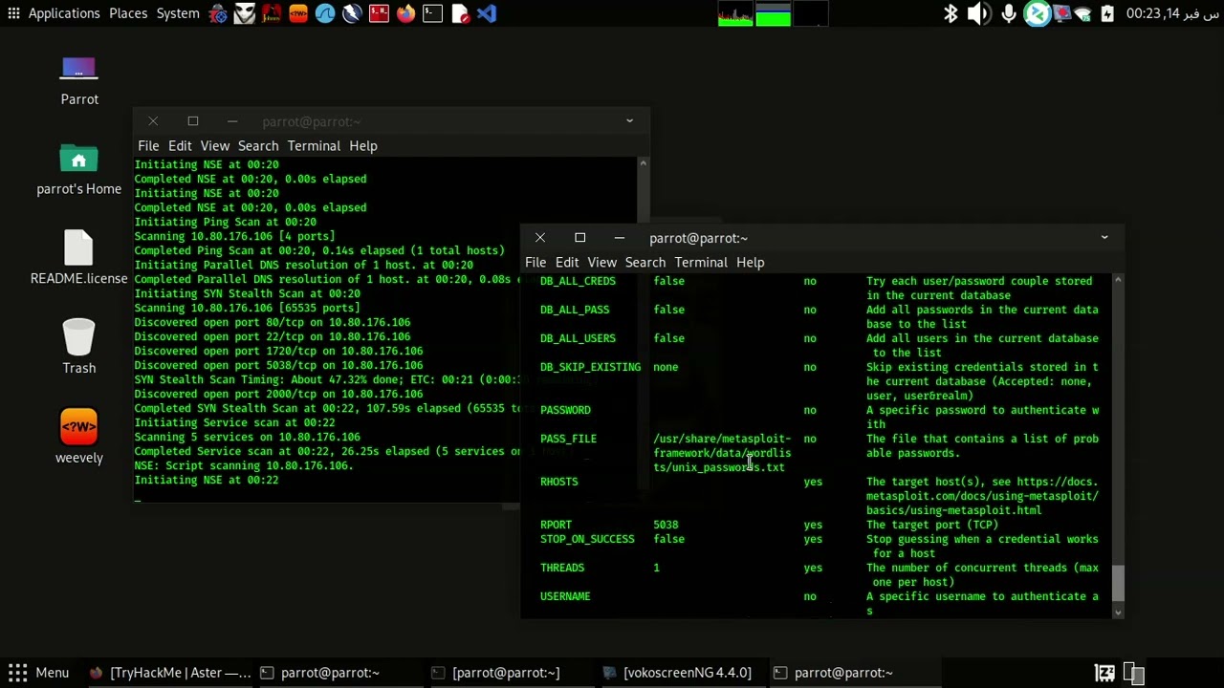Click the first launcher icon after System

tap(218, 13)
